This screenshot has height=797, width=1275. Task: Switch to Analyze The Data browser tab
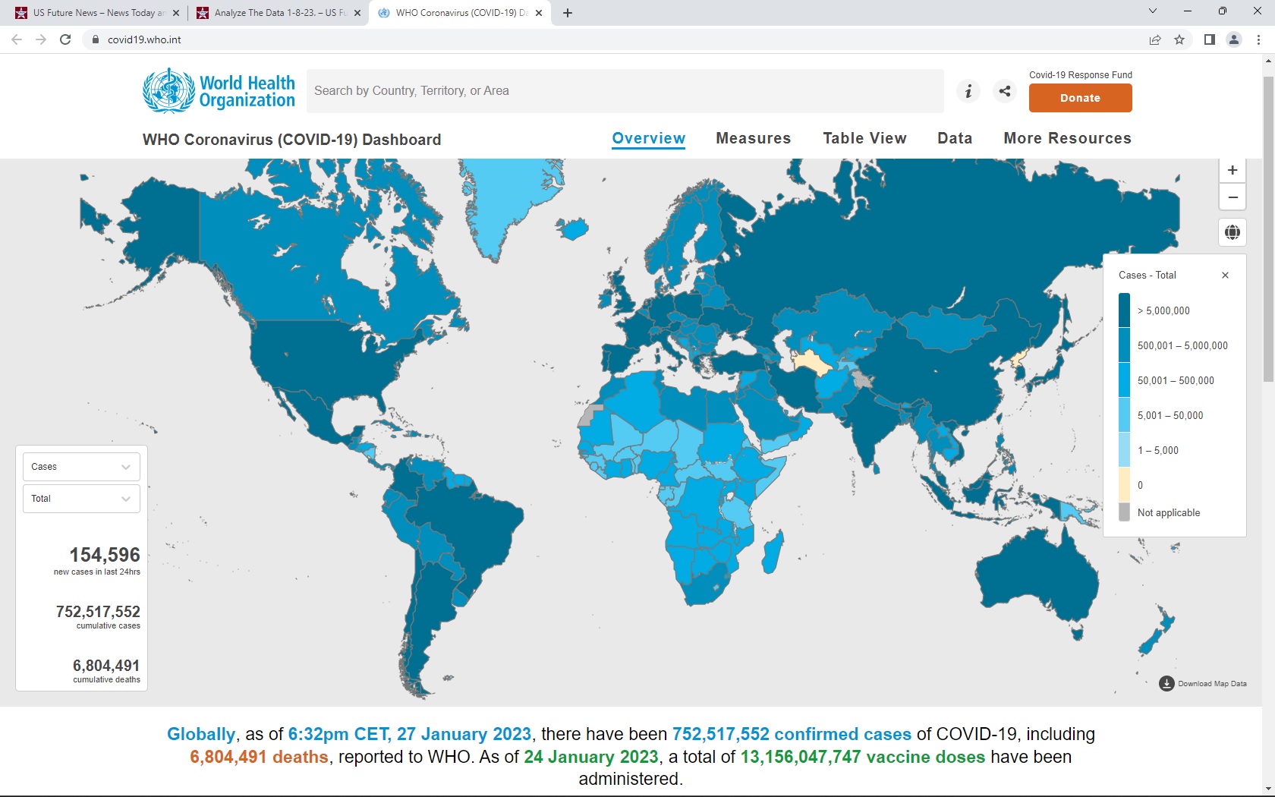tap(273, 13)
